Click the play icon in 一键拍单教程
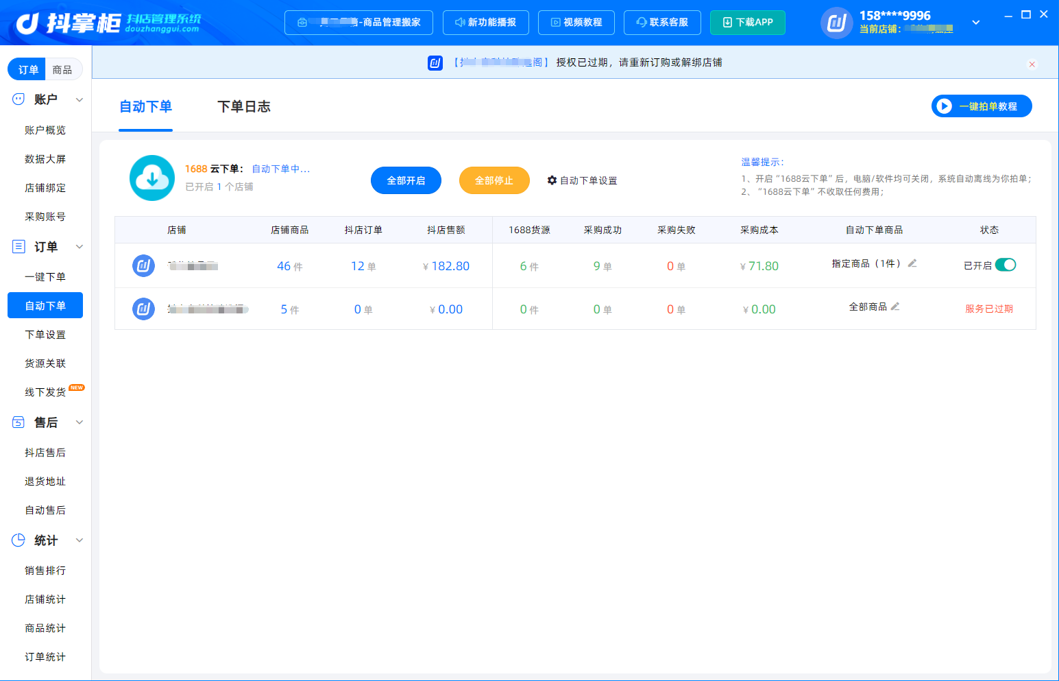This screenshot has width=1059, height=681. click(945, 106)
